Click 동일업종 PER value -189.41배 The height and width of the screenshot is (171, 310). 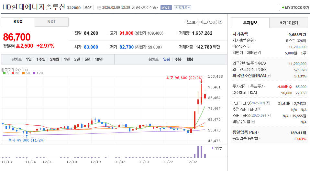pyautogui.click(x=297, y=132)
